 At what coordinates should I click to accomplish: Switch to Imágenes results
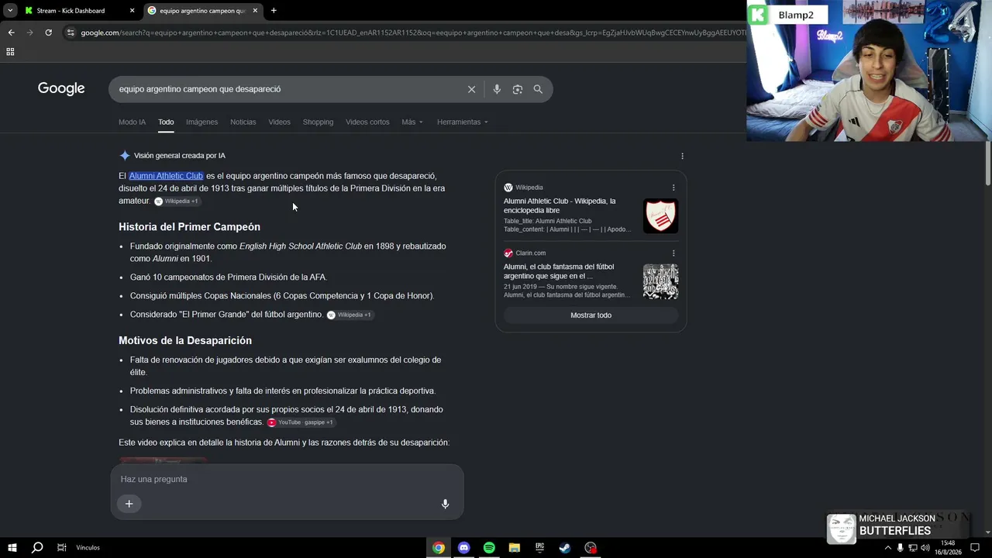201,122
